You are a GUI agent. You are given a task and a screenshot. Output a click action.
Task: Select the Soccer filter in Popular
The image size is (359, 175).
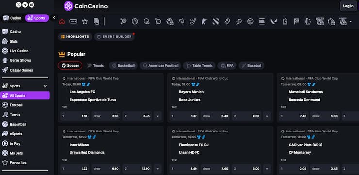click(70, 66)
